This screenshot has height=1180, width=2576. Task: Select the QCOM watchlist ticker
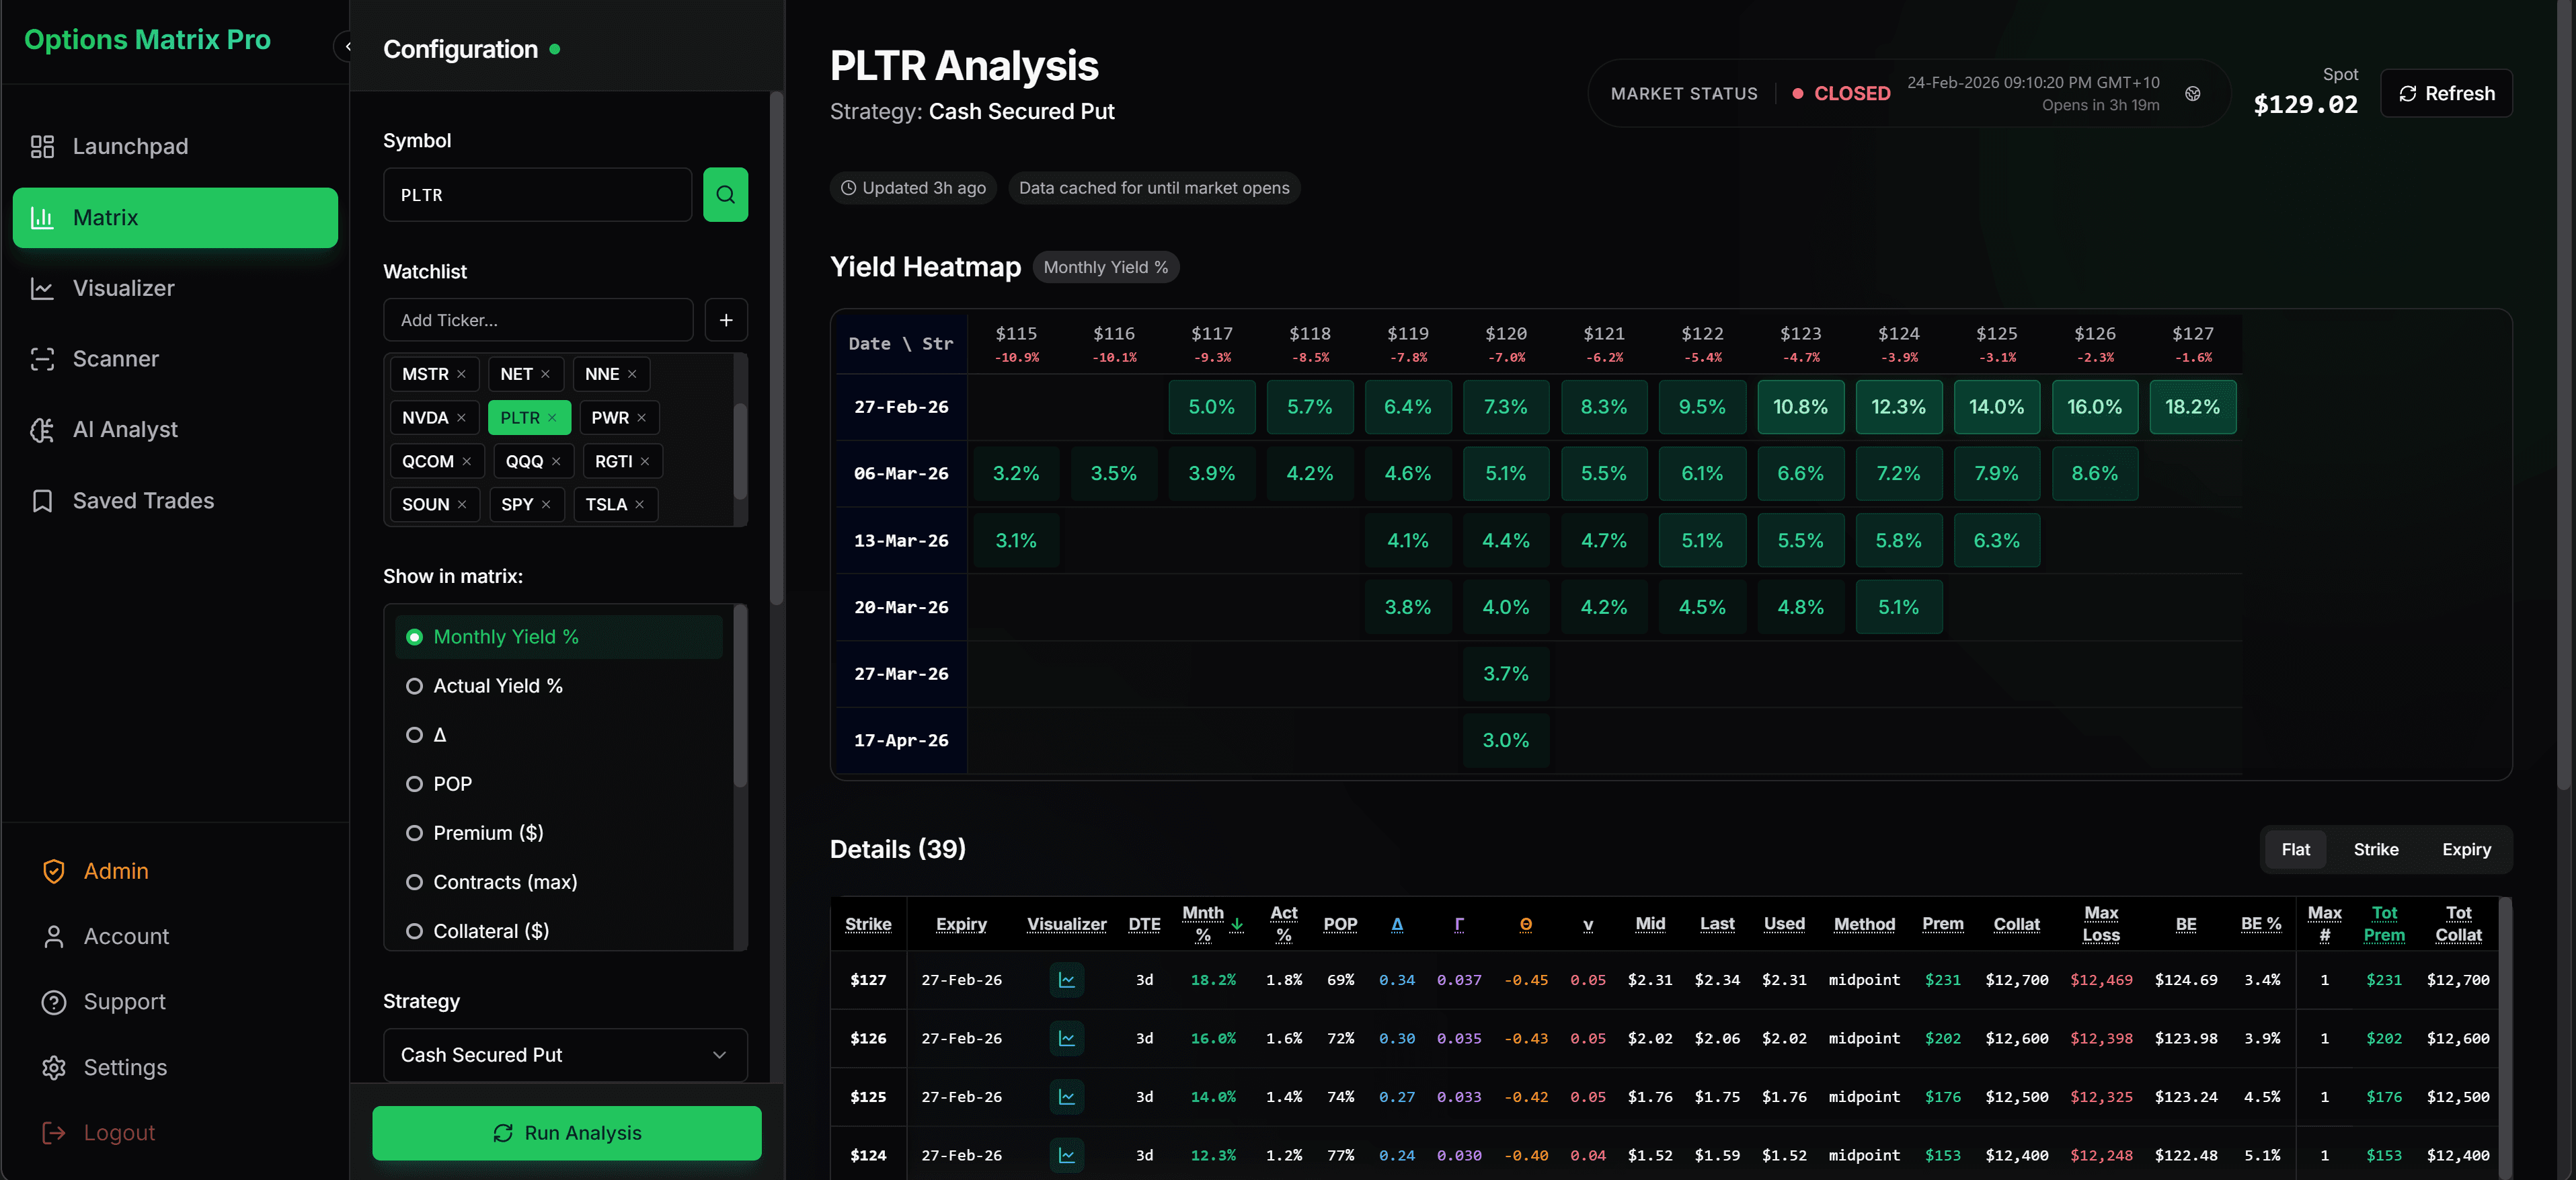tap(427, 462)
